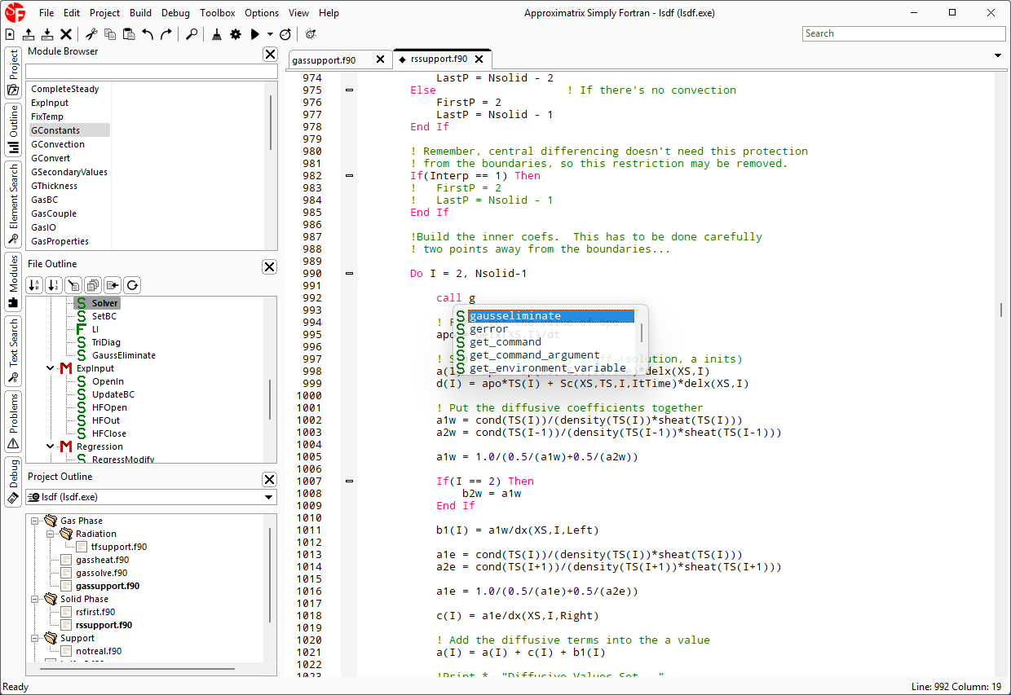
Task: Open the Text Search side tab
Action: point(13,351)
